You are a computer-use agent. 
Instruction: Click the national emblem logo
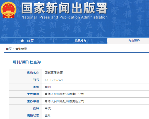click(8, 10)
